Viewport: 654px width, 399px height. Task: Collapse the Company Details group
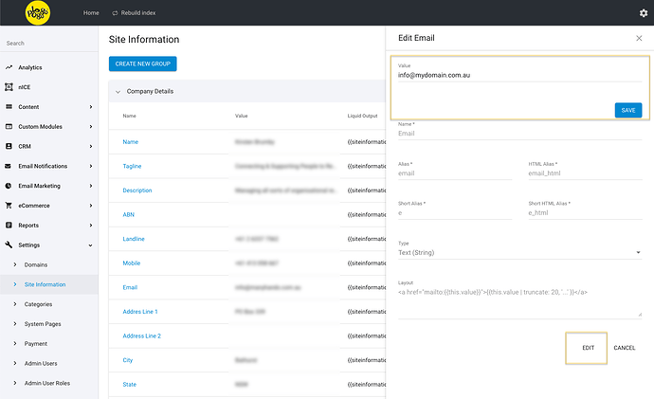click(118, 92)
